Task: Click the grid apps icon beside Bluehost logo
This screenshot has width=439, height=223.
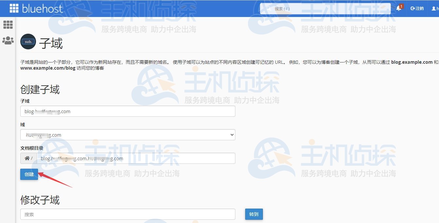Action: pyautogui.click(x=14, y=8)
